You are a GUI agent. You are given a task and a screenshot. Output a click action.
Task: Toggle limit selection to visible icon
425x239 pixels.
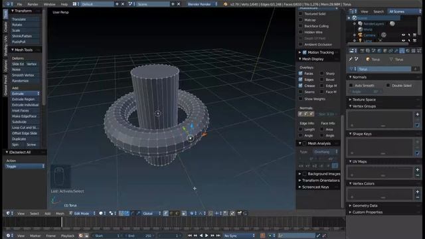coord(184,213)
